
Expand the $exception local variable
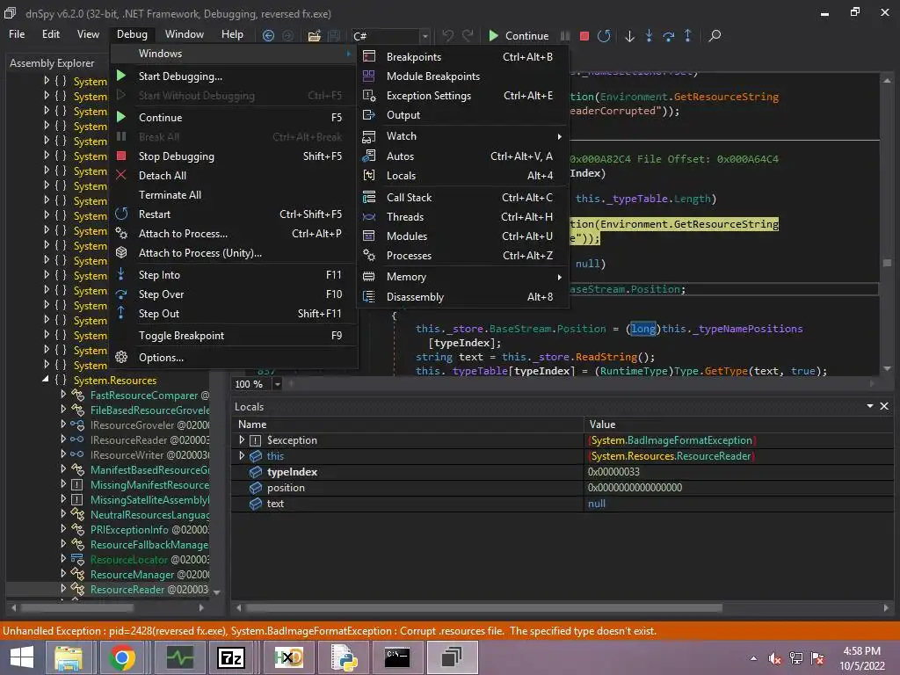pos(242,440)
